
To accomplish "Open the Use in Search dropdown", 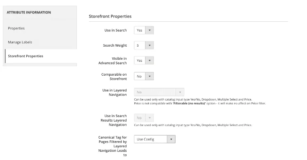I will 144,30.
